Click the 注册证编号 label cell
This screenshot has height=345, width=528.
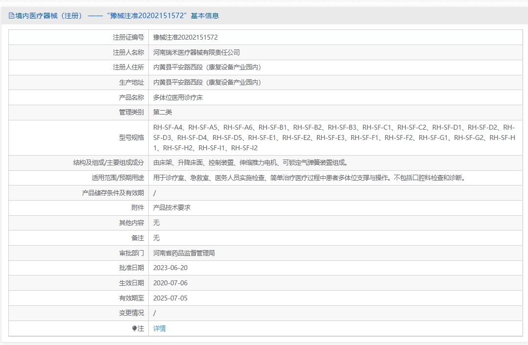(x=128, y=37)
